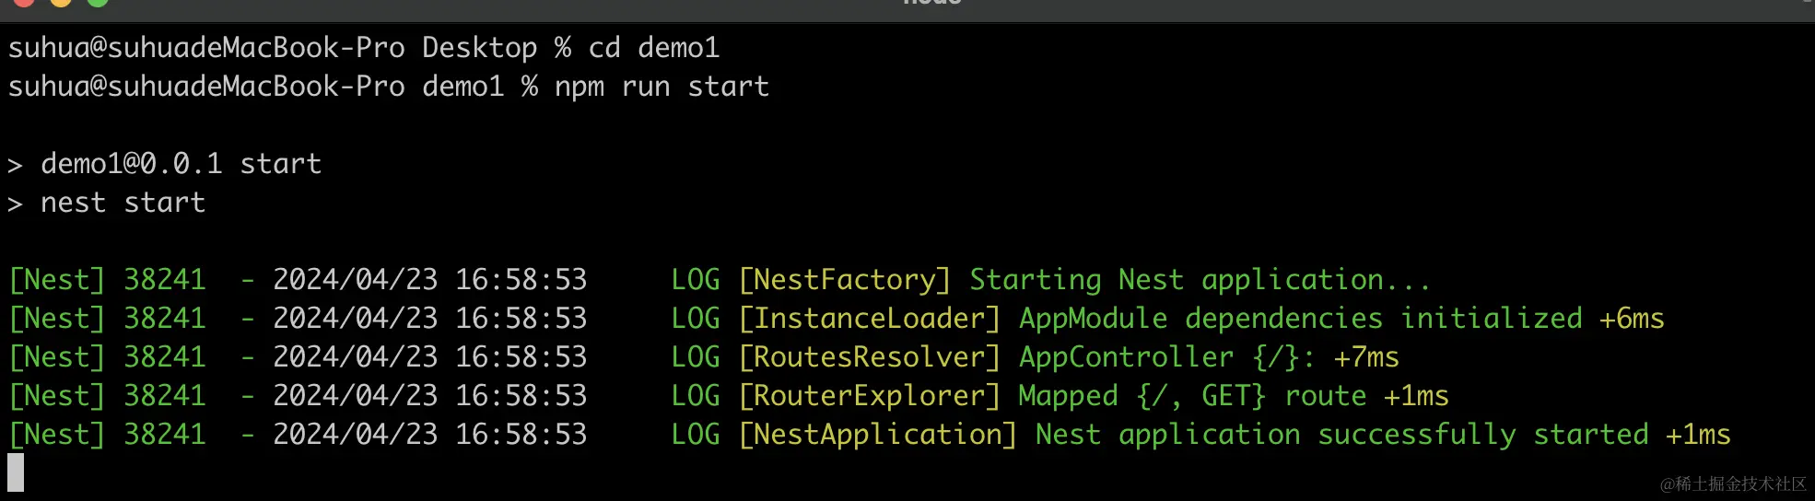Viewport: 1815px width, 501px height.
Task: Click the 'AppController {/}:' message text
Action: point(1166,357)
